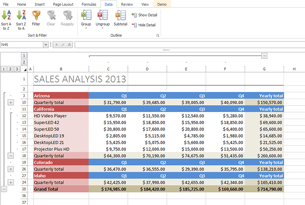
Task: Collapse the California group at row 18
Action: [11, 156]
